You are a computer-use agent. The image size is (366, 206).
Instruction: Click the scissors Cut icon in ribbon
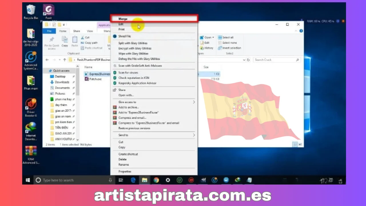click(x=82, y=37)
